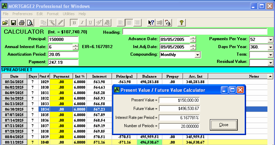Open the Payments Per Year dropdown
Screen dimensions: 275x145
[x=271, y=39]
